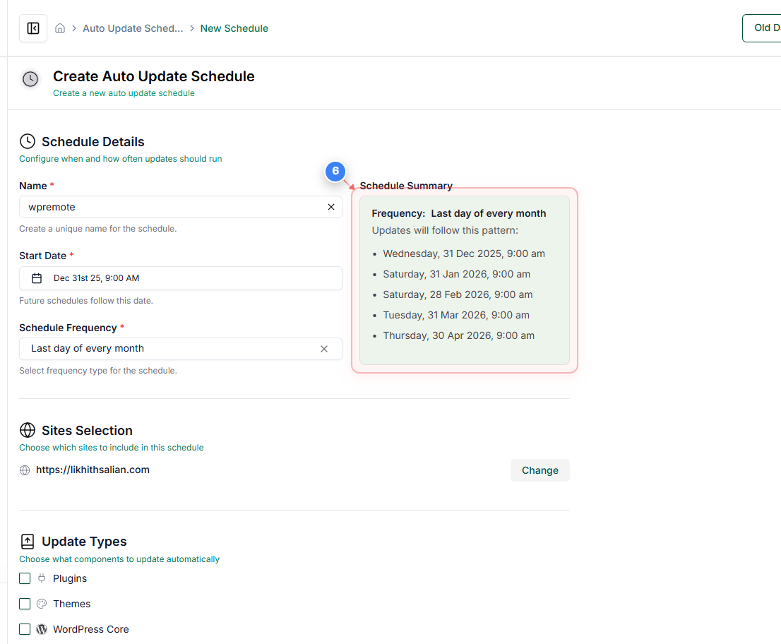The image size is (781, 644).
Task: Click globe icon next to likhithsalian.com
Action: tap(25, 470)
